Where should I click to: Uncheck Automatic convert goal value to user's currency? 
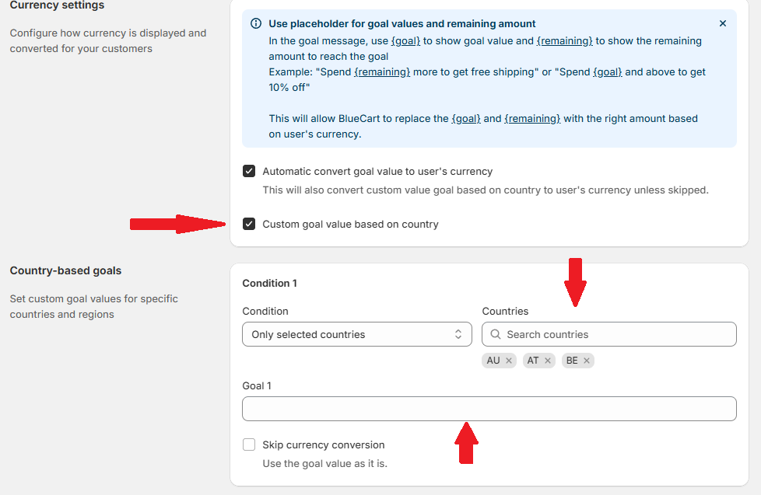pyautogui.click(x=250, y=171)
